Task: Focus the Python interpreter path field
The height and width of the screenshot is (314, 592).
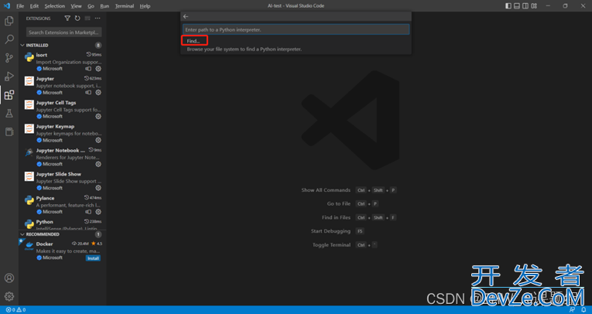Action: (x=296, y=29)
